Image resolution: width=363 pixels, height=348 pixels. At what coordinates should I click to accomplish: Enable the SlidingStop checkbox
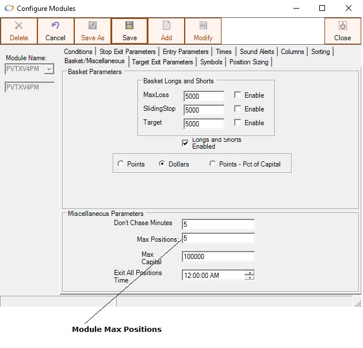[238, 109]
